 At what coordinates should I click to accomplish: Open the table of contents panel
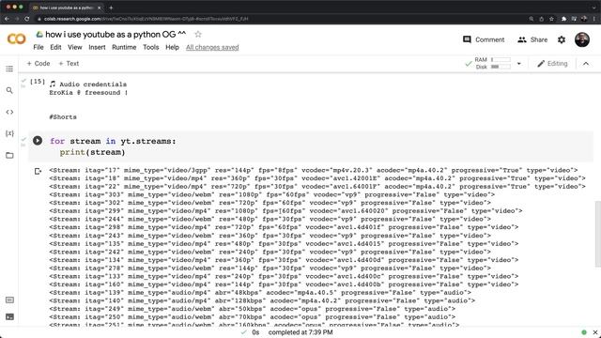tap(9, 69)
